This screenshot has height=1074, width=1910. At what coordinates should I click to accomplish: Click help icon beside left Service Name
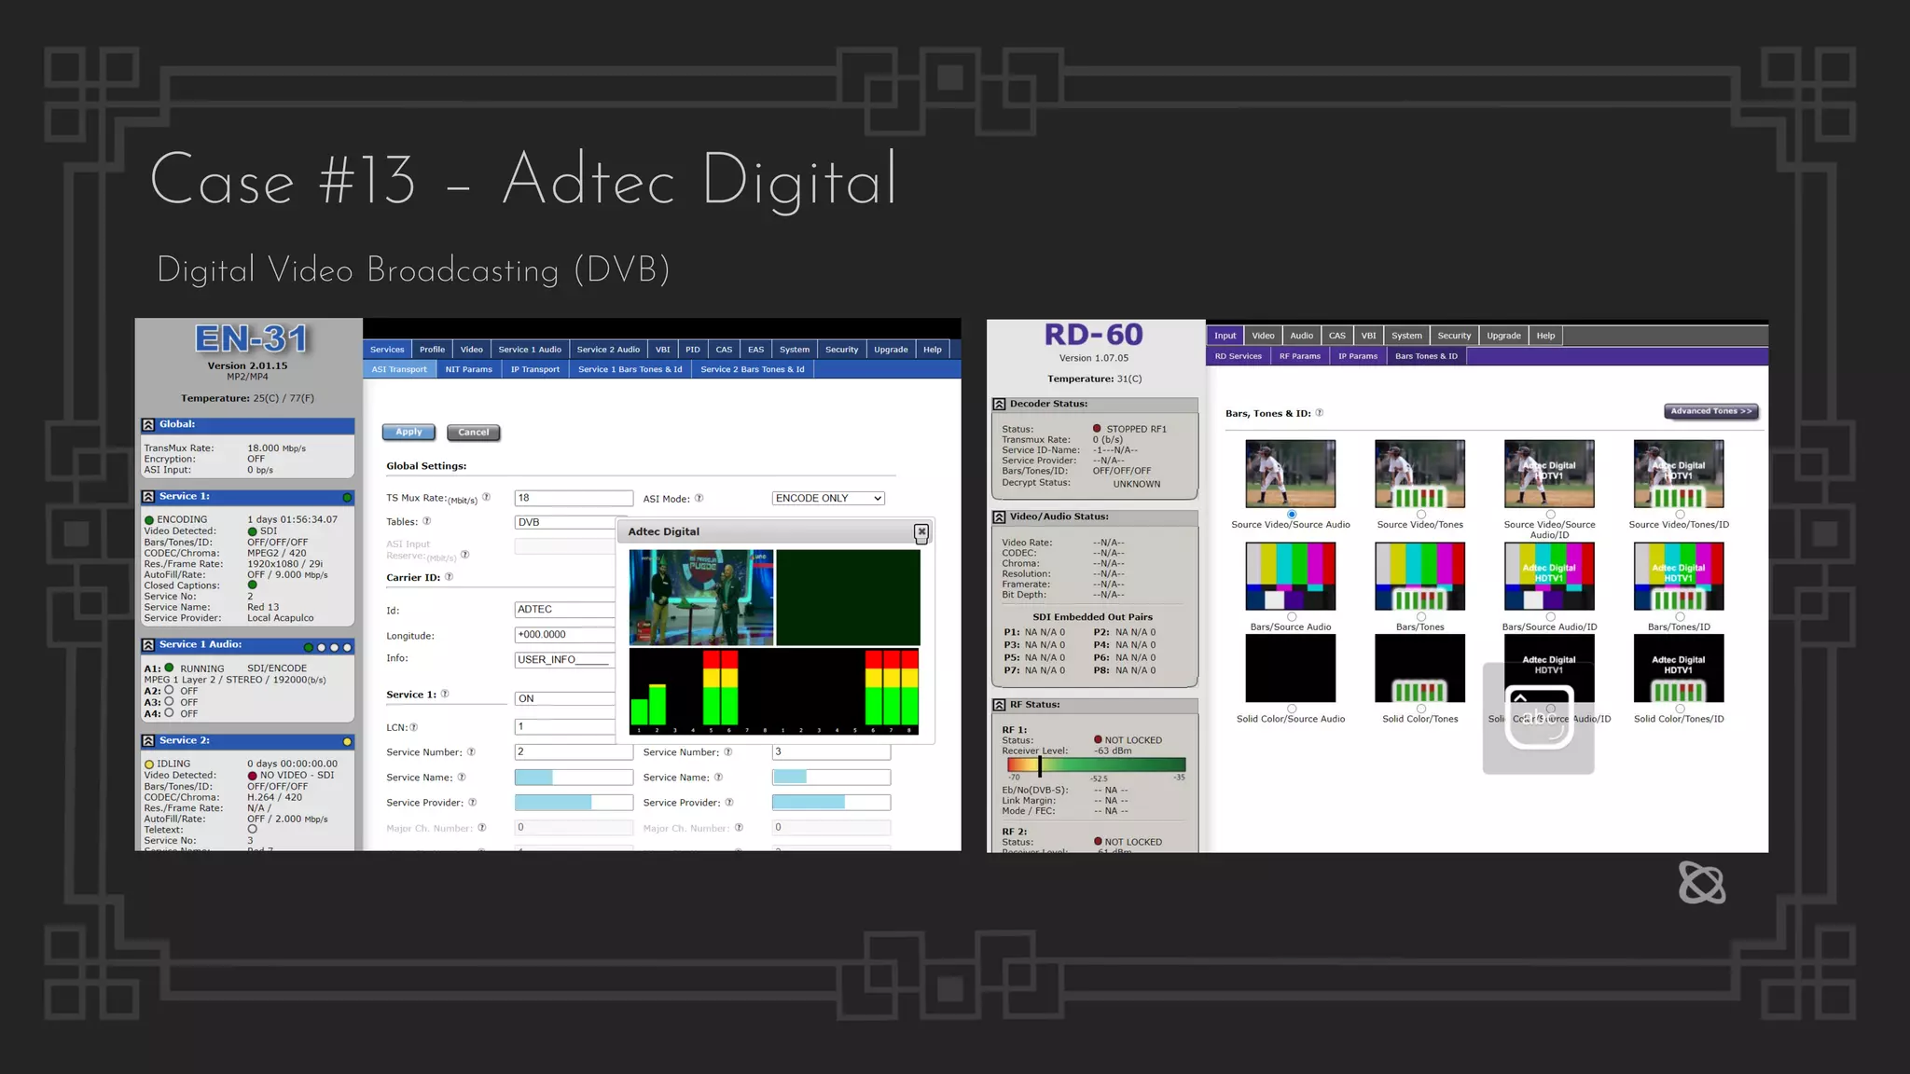tap(462, 778)
